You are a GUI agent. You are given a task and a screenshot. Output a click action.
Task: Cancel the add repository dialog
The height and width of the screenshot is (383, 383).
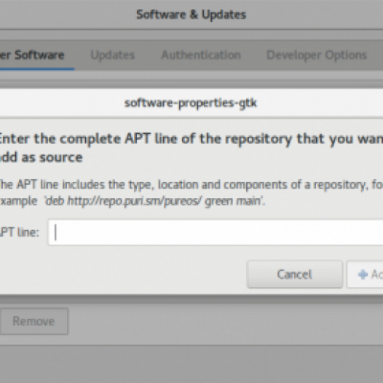tap(295, 275)
